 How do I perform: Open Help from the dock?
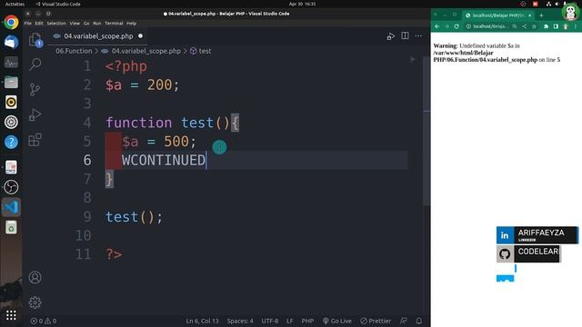[11, 142]
